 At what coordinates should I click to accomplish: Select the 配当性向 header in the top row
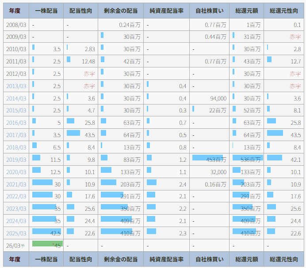(x=81, y=11)
